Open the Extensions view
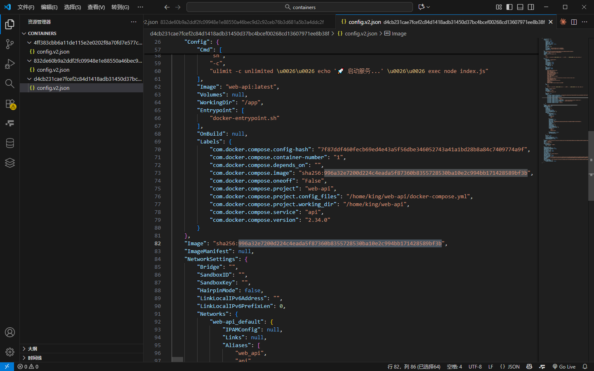Viewport: 594px width, 371px height. 10,104
